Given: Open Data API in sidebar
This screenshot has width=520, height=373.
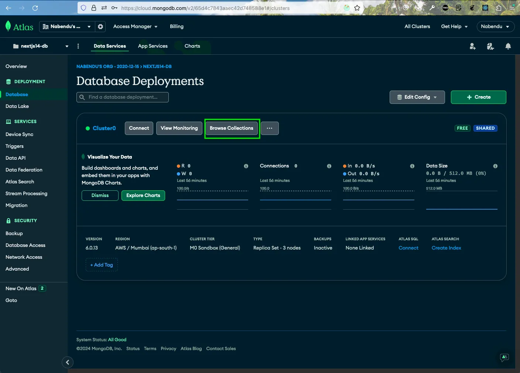Looking at the screenshot, I should (x=16, y=158).
